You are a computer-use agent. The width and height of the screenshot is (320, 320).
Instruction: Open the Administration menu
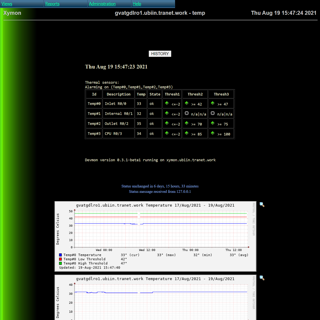click(x=102, y=4)
